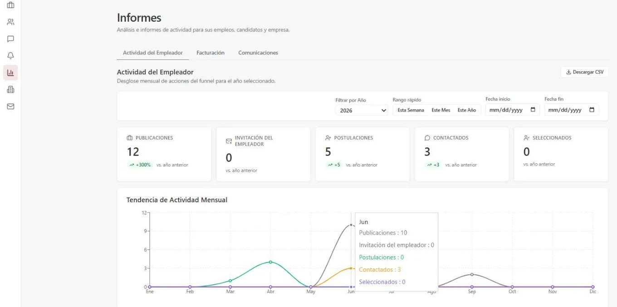
Task: Click tooltip row 'Contactados : 3'
Action: pos(380,269)
